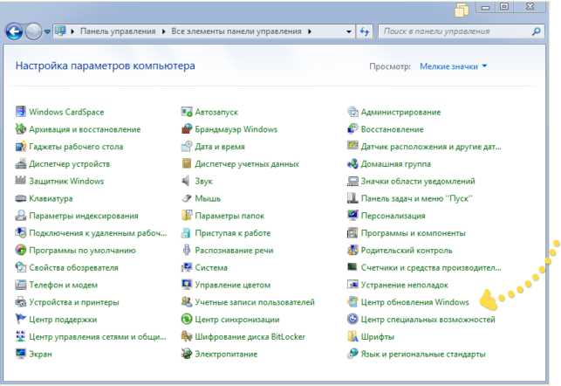This screenshot has width=561, height=386.
Task: Open Счетчики и средства производительности link
Action: coord(431,268)
